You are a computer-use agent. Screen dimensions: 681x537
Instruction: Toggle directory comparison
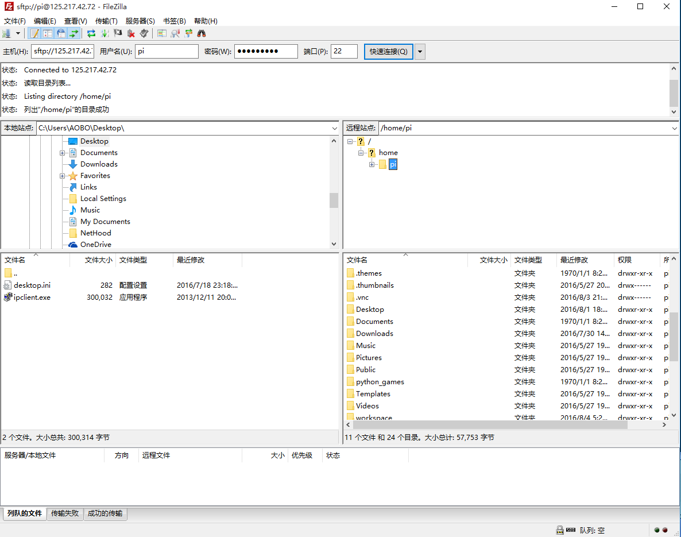[x=175, y=33]
